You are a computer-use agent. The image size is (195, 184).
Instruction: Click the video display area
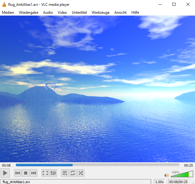pyautogui.click(x=97, y=89)
